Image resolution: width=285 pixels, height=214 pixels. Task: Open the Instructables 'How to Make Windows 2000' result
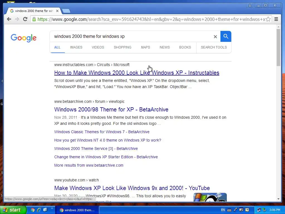click(137, 73)
